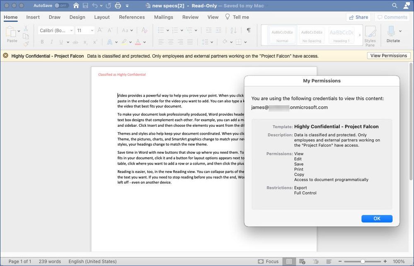Click the Subscript icon

pos(85,42)
